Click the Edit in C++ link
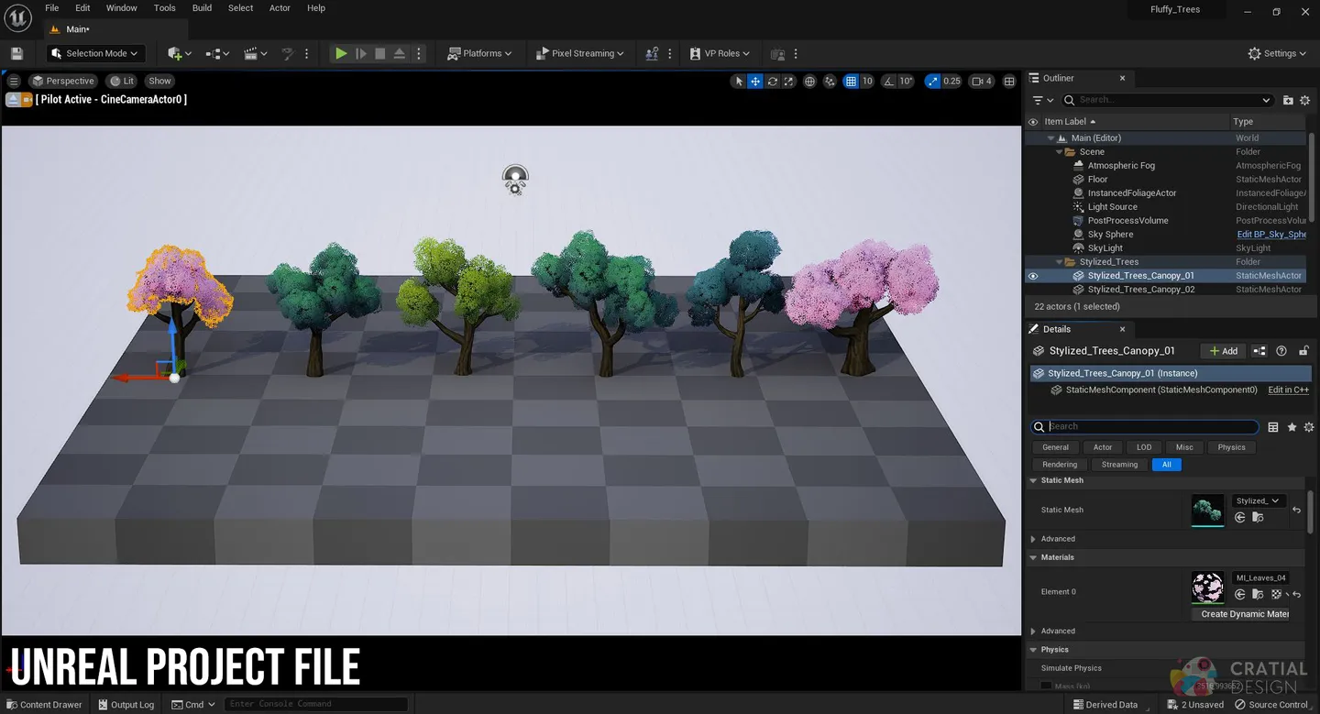This screenshot has width=1320, height=714. pyautogui.click(x=1288, y=390)
